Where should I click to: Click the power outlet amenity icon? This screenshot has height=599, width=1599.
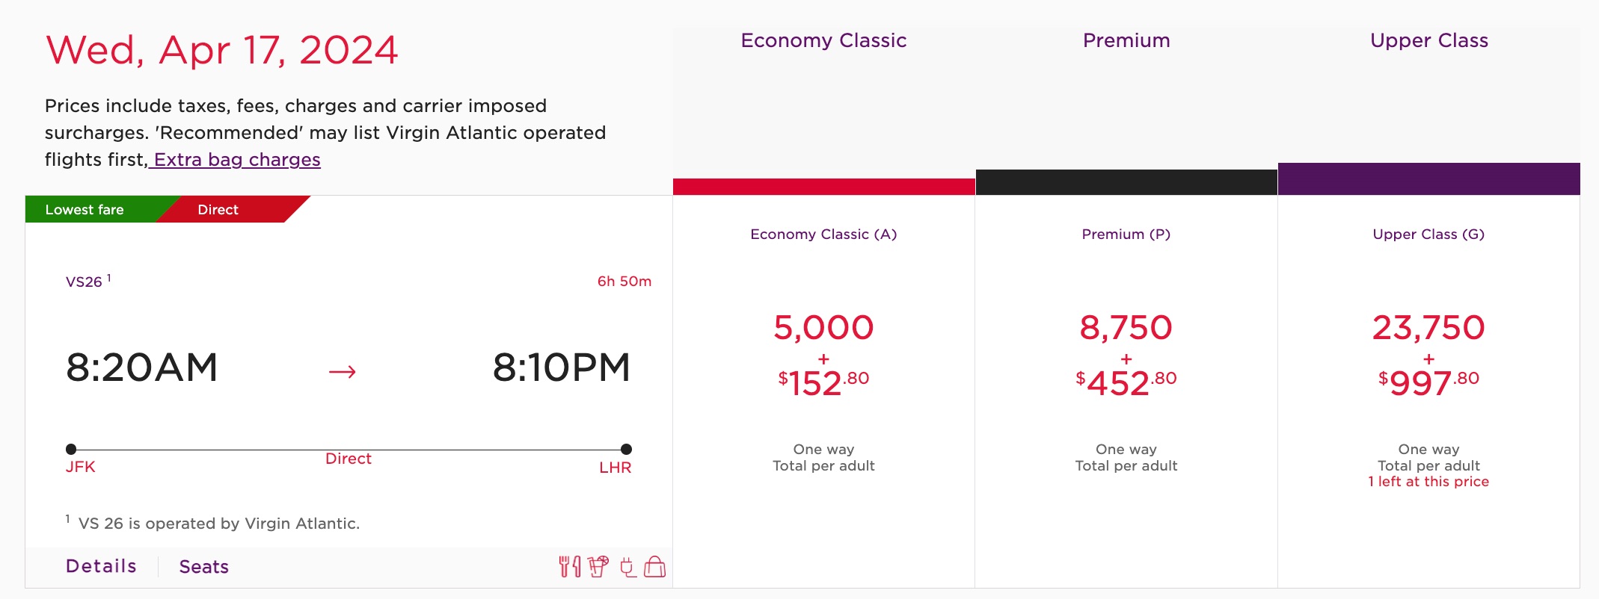point(627,566)
